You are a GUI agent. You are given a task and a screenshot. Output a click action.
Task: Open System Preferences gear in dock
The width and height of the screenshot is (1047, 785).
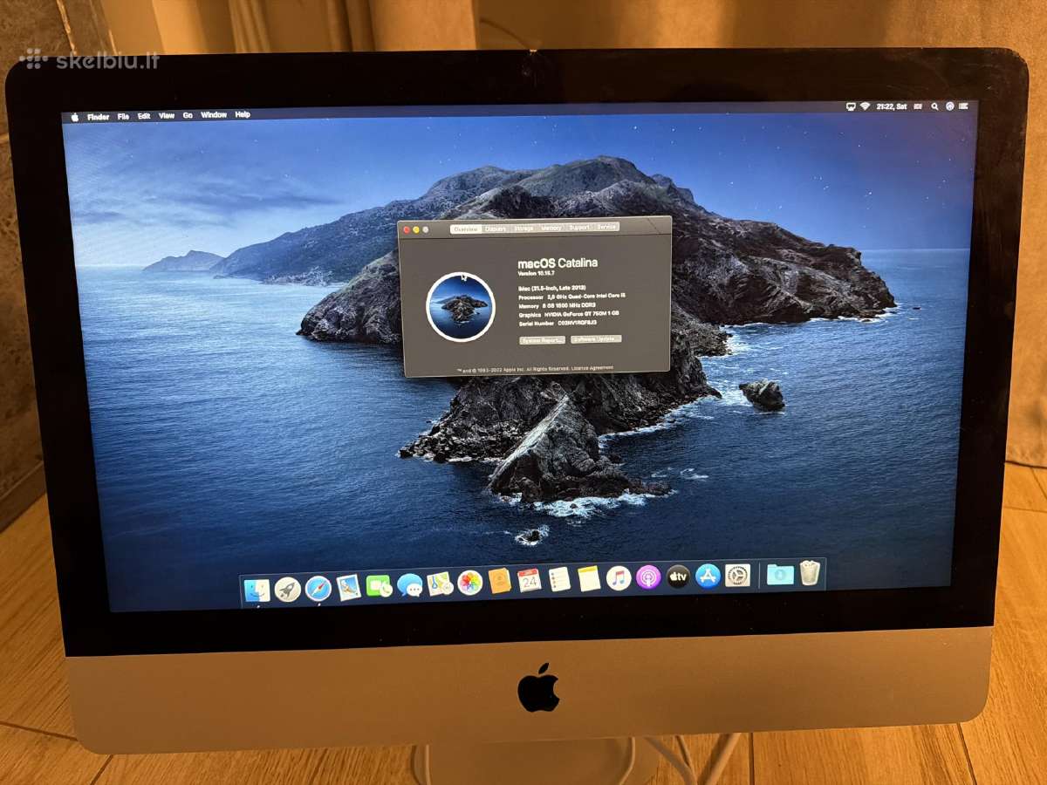point(737,574)
